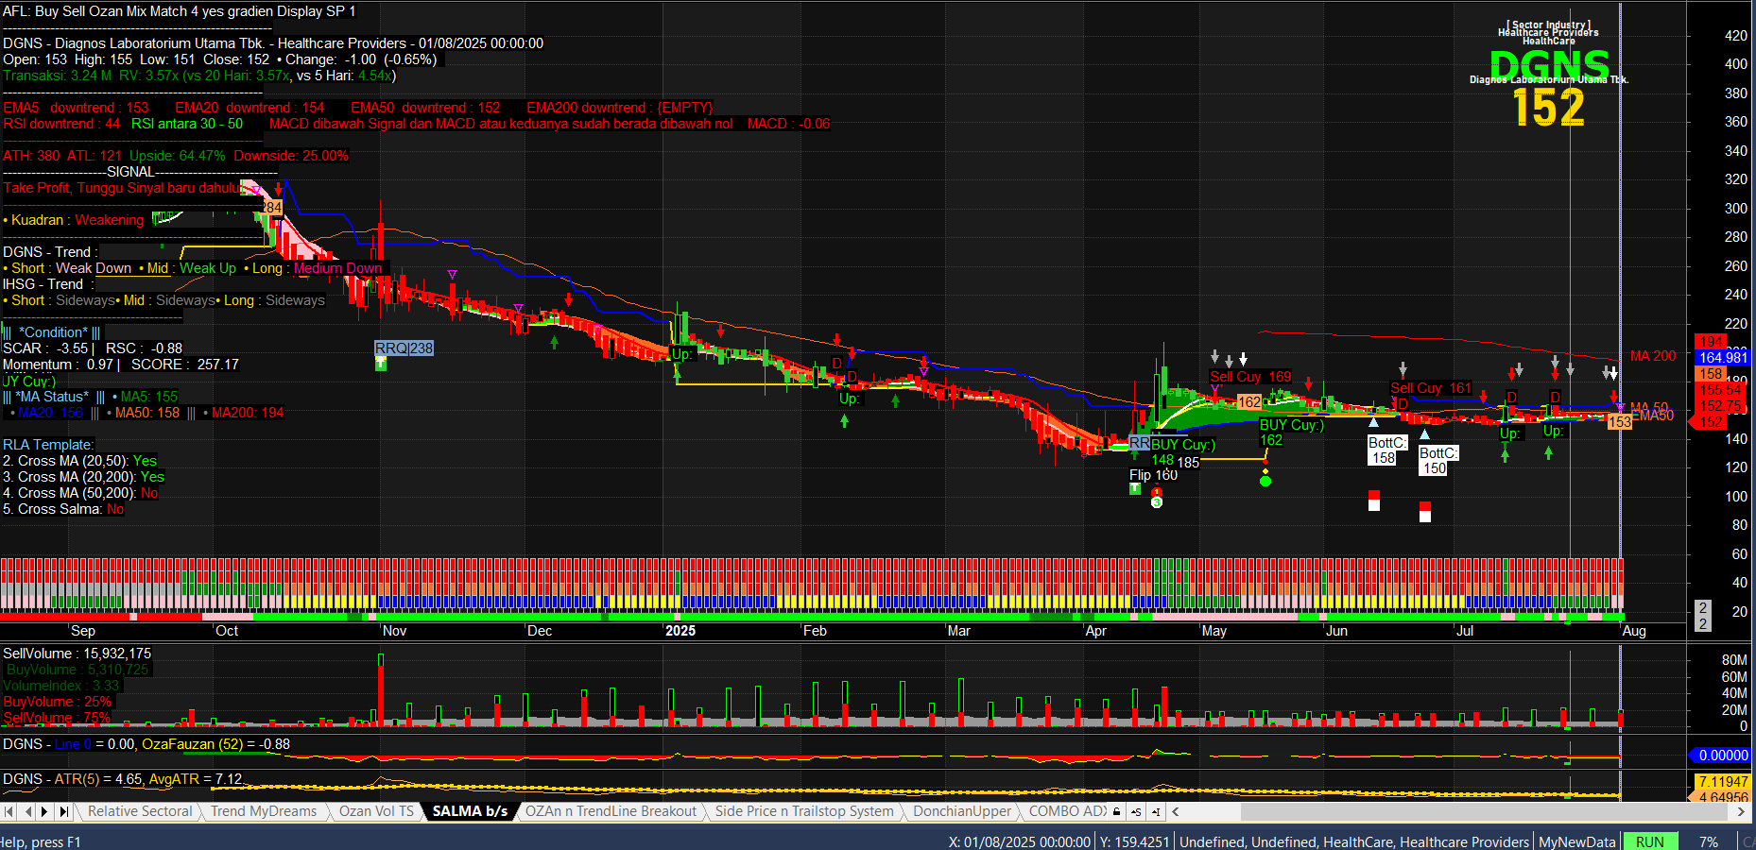
Task: Click the Nov label on time axis
Action: (394, 631)
